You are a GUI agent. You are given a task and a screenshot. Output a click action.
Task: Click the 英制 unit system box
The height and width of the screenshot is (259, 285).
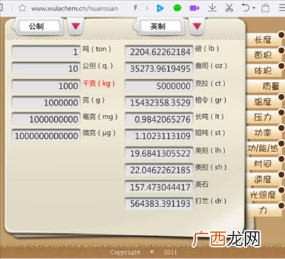pos(160,26)
